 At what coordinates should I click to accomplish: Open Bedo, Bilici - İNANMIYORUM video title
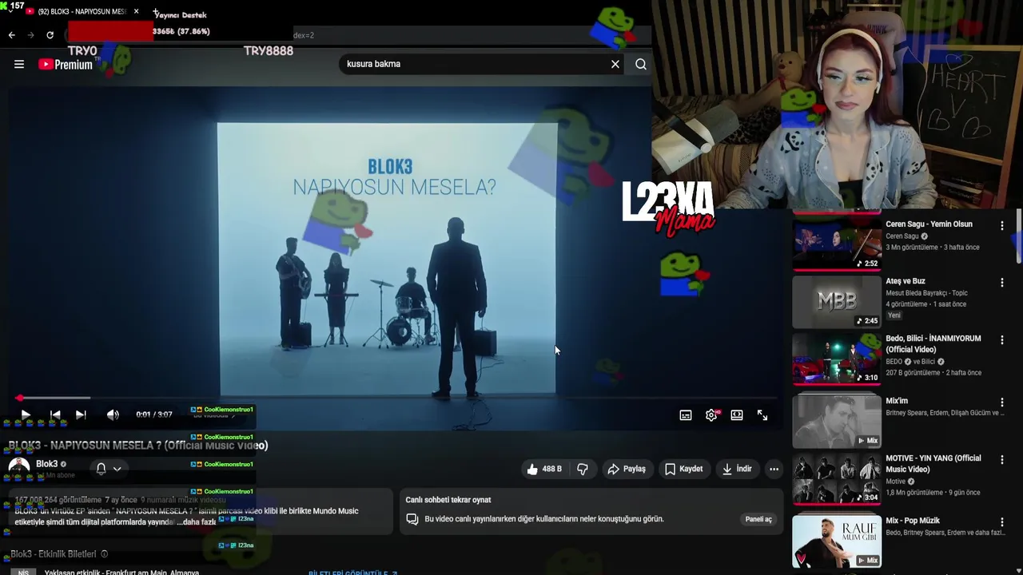(x=933, y=344)
